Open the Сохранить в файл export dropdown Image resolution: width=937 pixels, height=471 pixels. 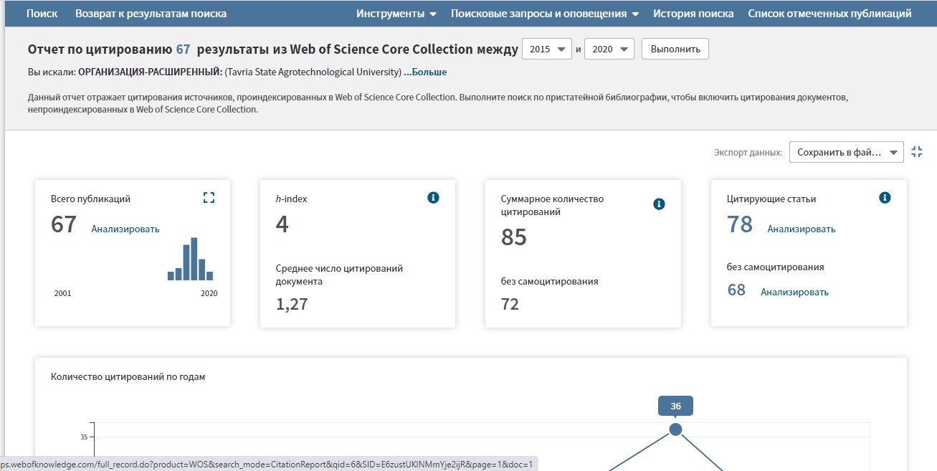point(846,152)
